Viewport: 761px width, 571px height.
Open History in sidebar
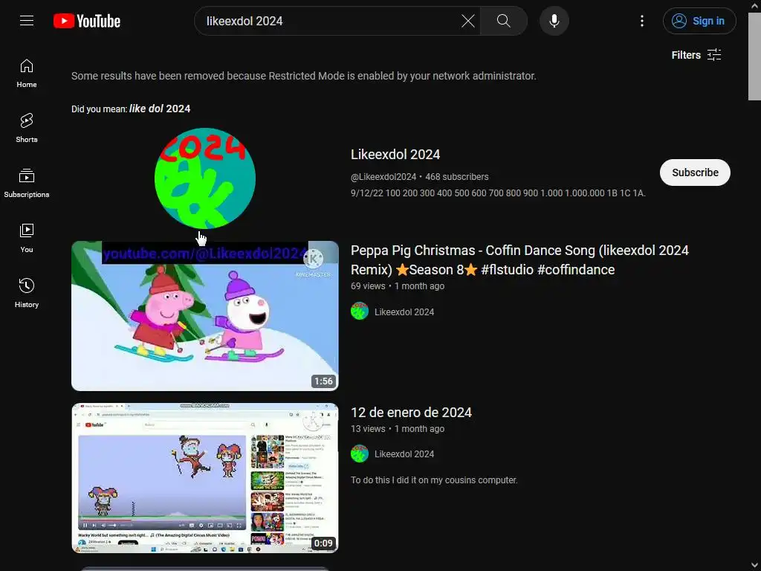click(27, 293)
